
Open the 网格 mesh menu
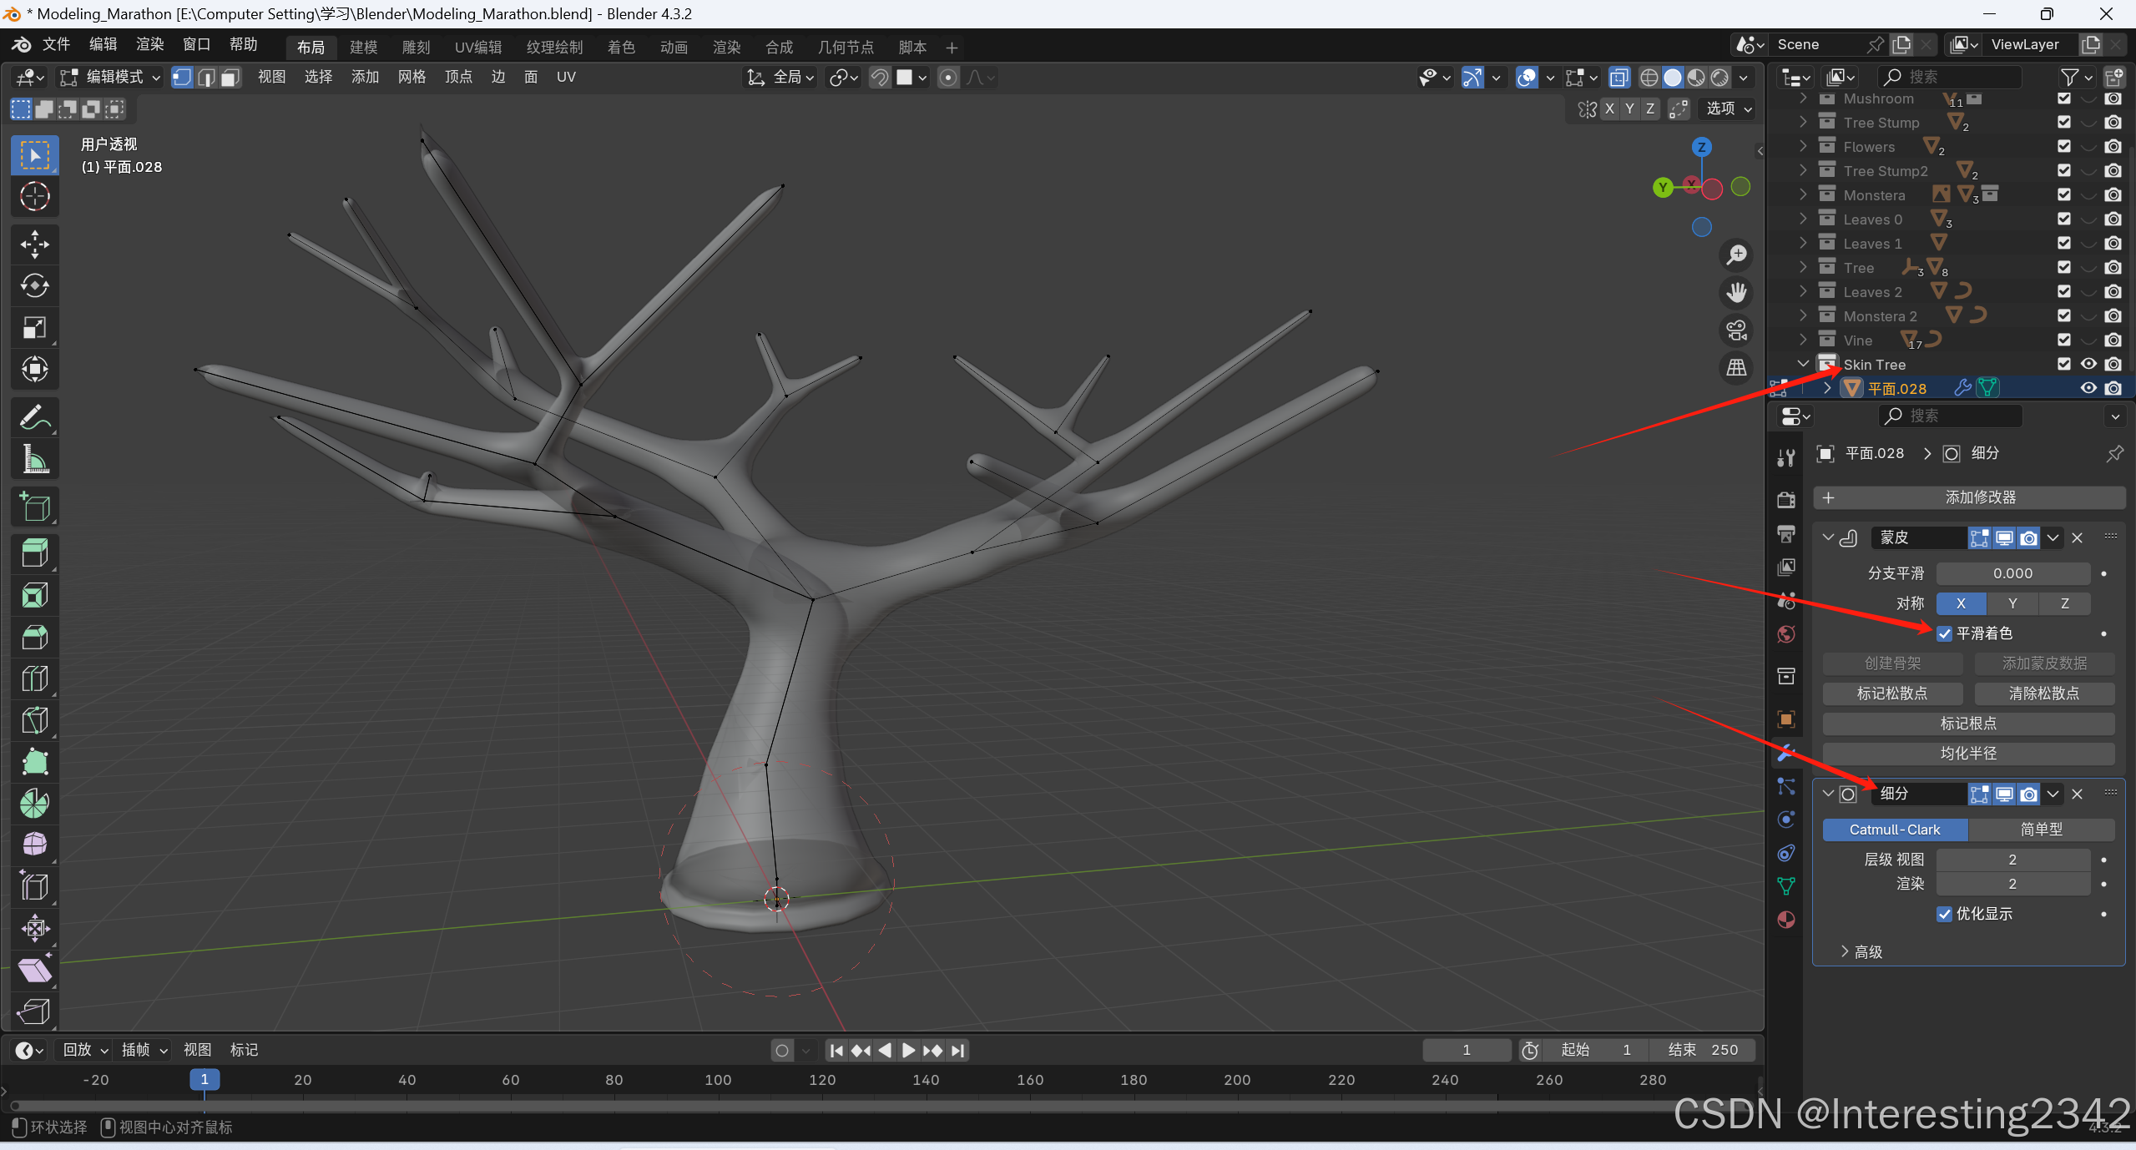(x=412, y=78)
